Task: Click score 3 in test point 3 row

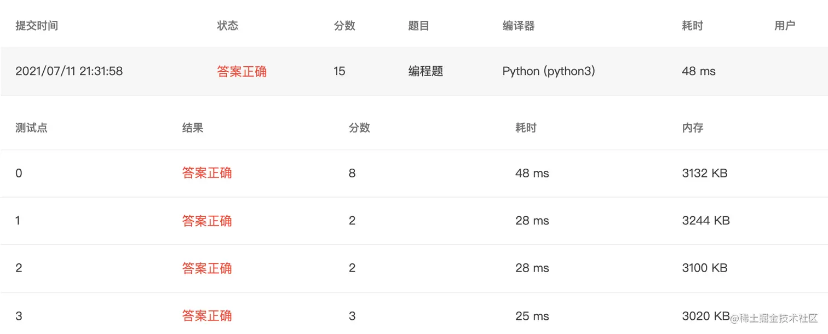Action: point(352,316)
